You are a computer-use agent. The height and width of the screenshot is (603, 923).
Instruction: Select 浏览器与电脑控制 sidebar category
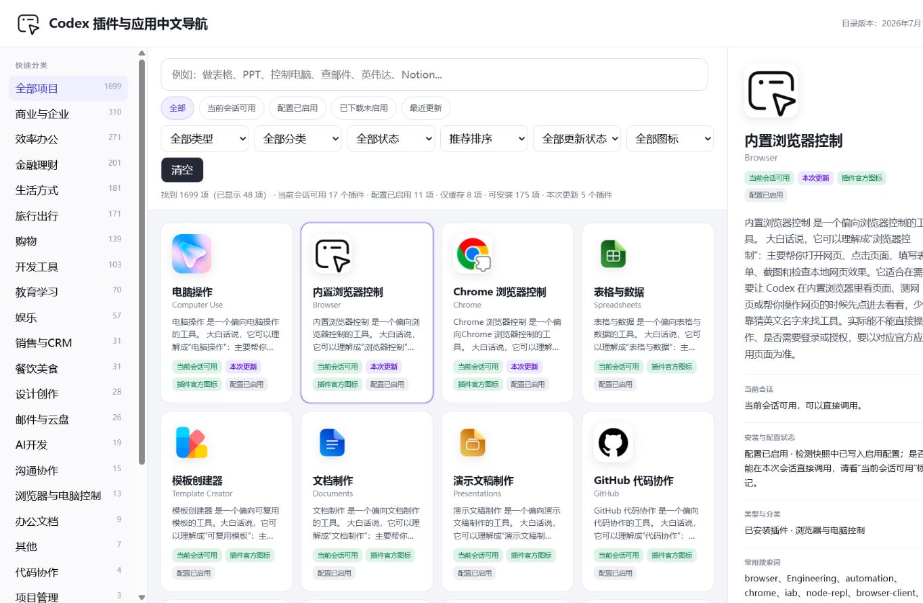point(68,495)
